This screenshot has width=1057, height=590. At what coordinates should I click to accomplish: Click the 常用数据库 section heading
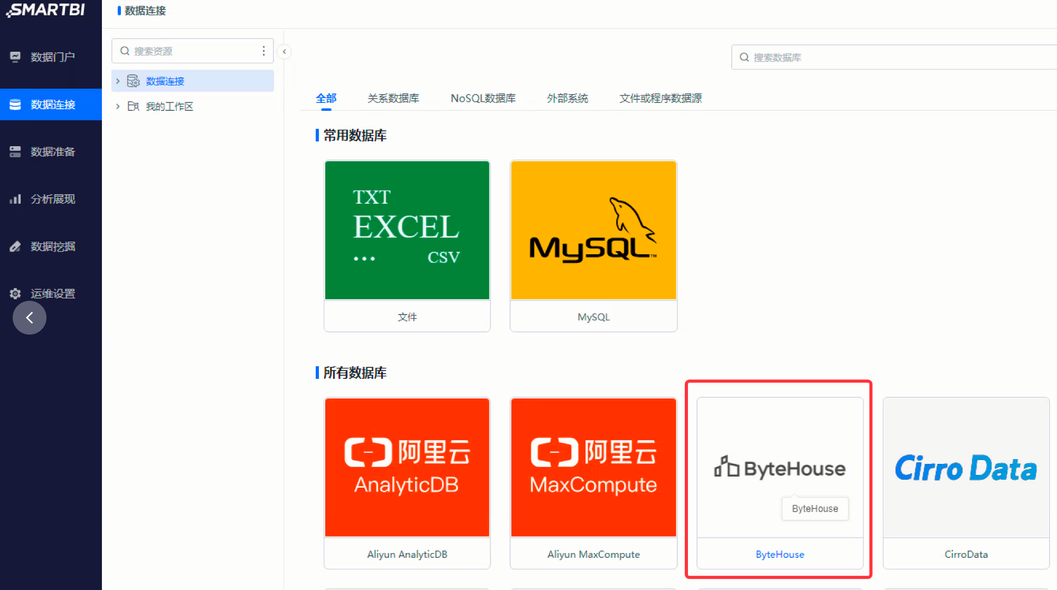(355, 135)
